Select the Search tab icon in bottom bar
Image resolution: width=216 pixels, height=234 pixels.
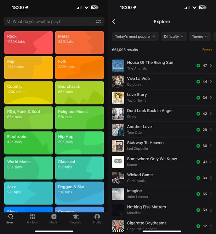(11, 217)
